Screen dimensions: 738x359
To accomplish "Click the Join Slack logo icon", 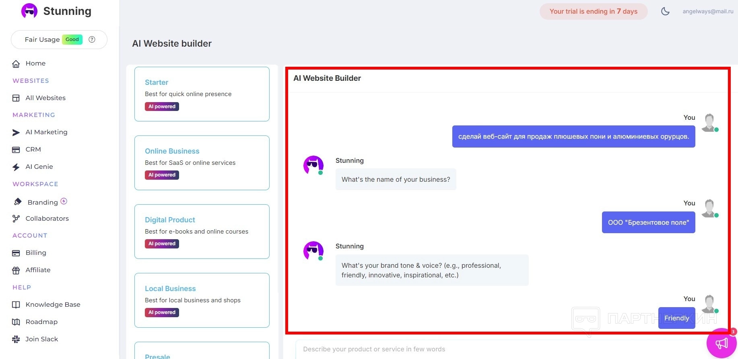I will (16, 339).
